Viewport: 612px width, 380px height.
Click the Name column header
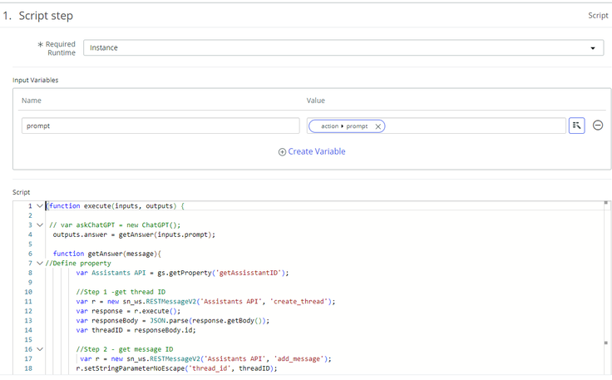pos(32,101)
